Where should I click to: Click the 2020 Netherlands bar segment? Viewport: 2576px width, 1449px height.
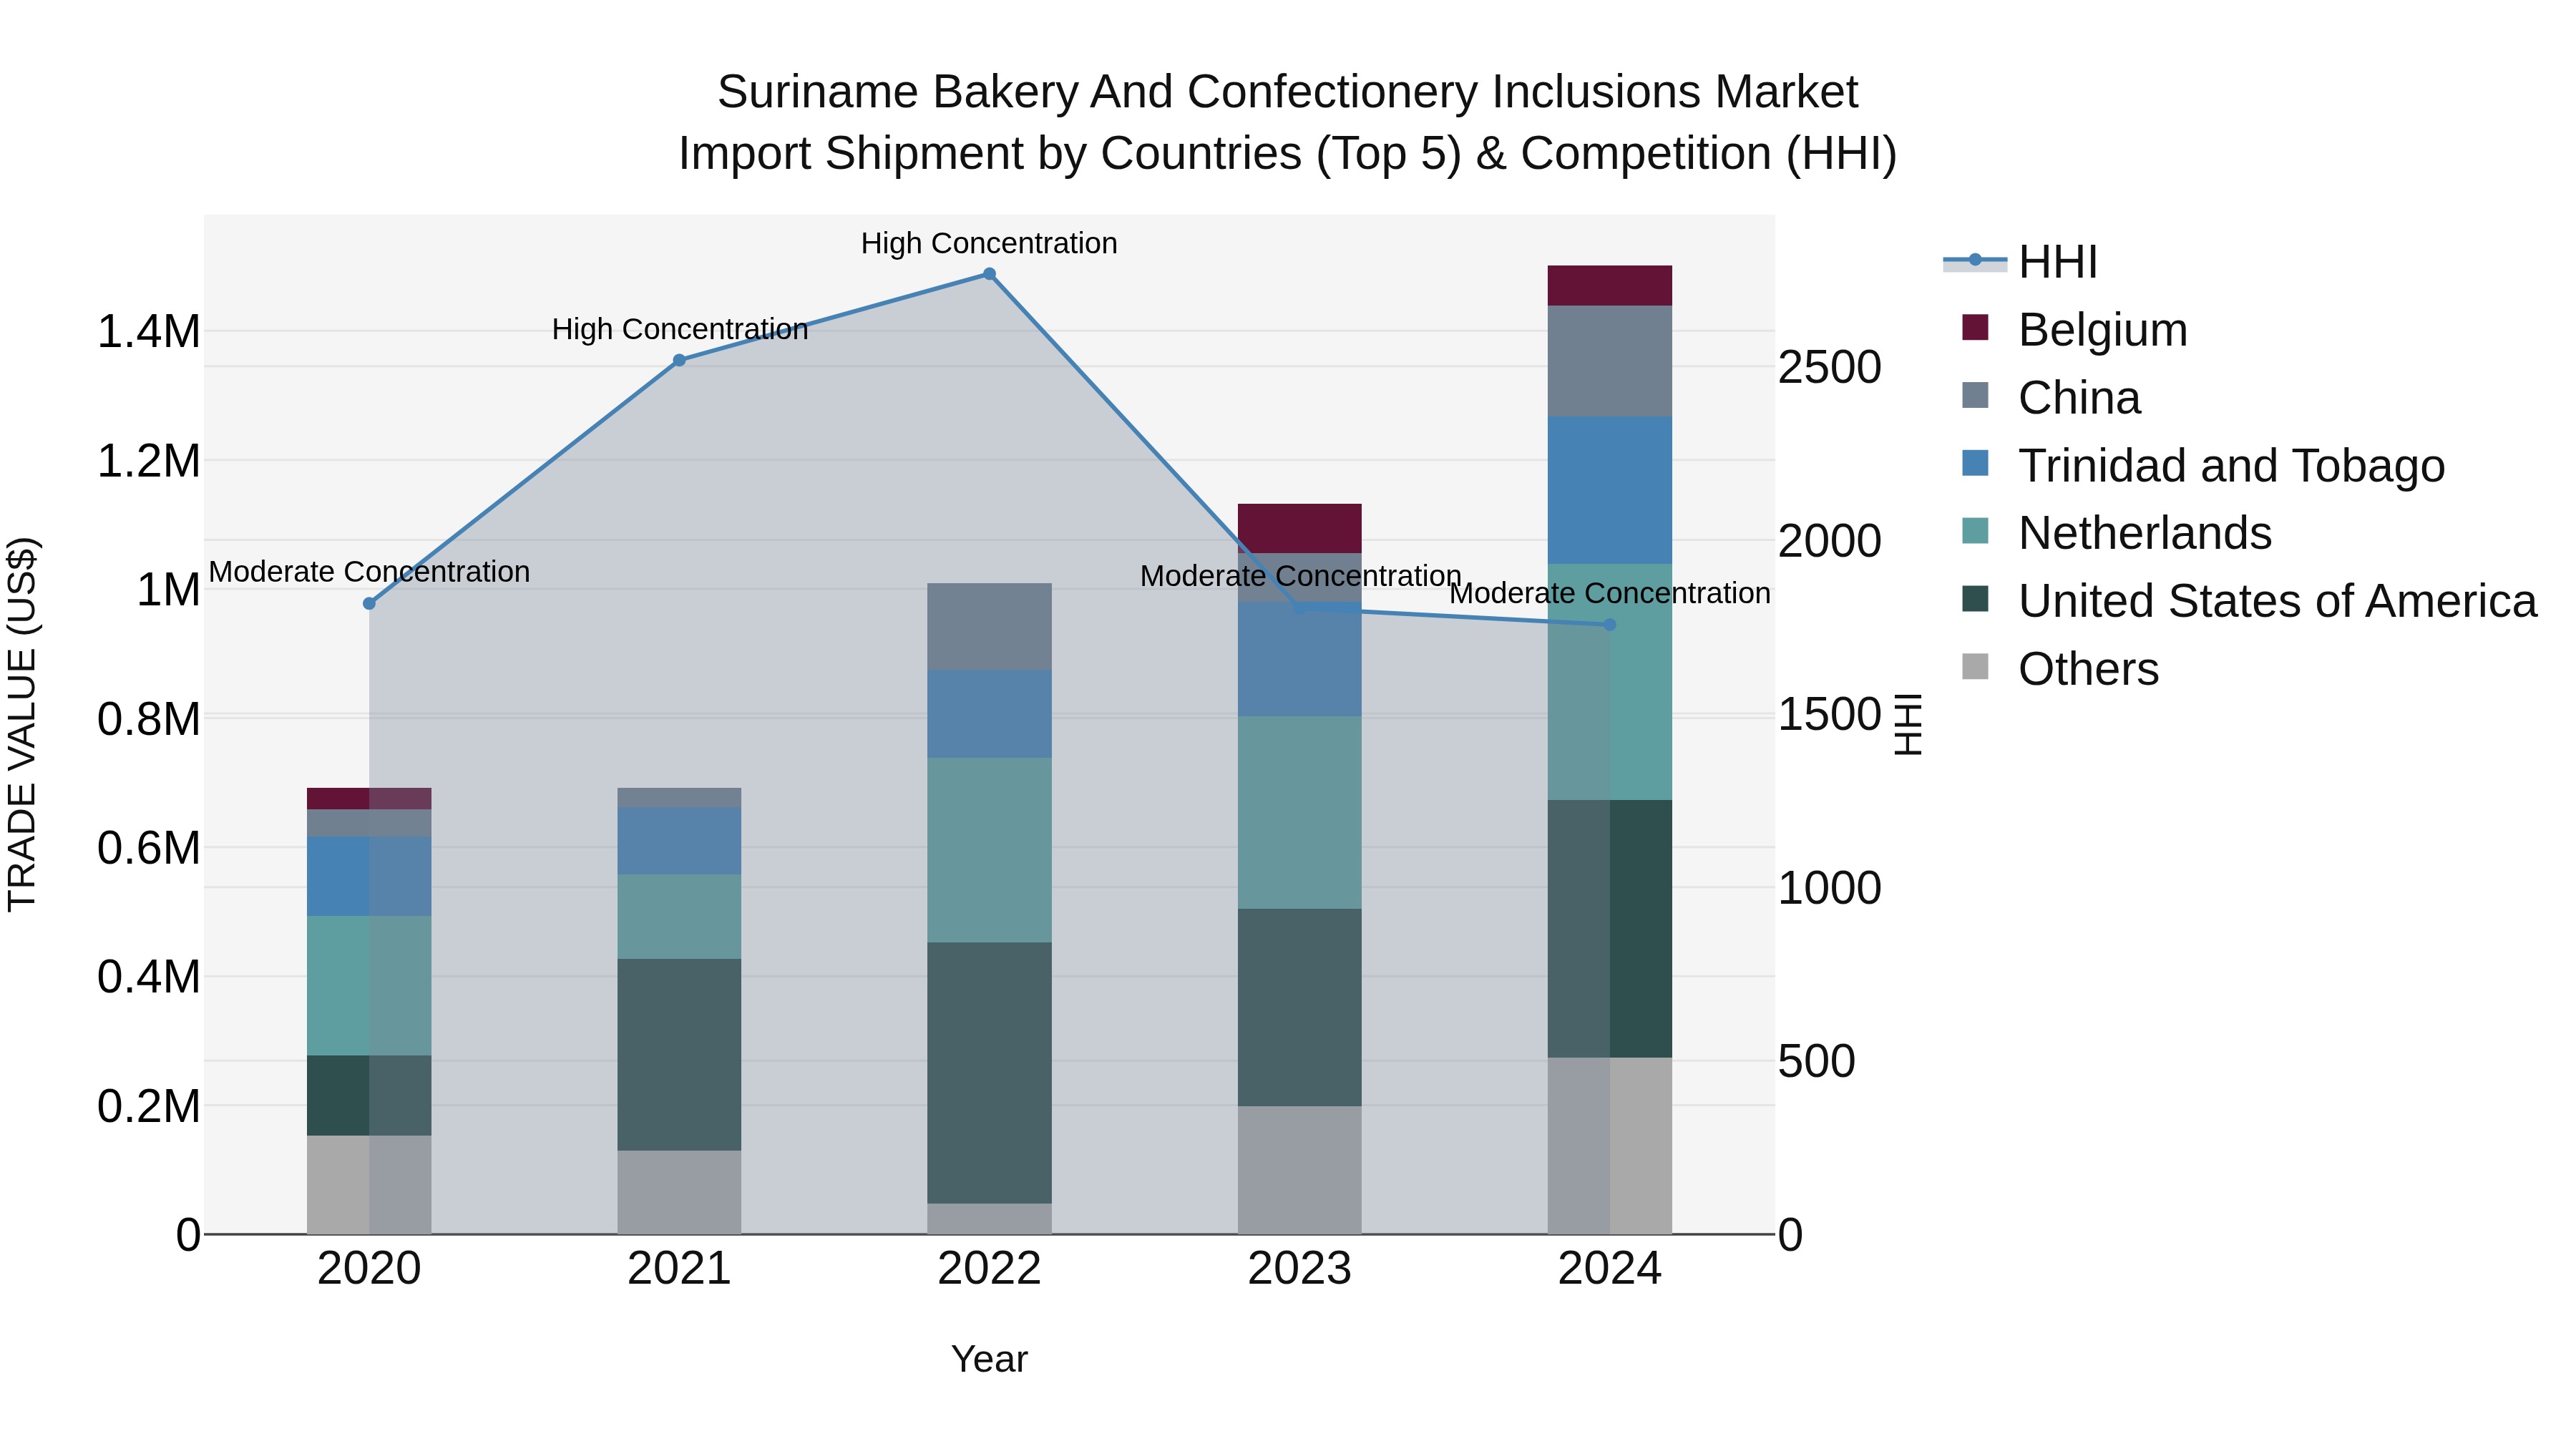point(369,986)
